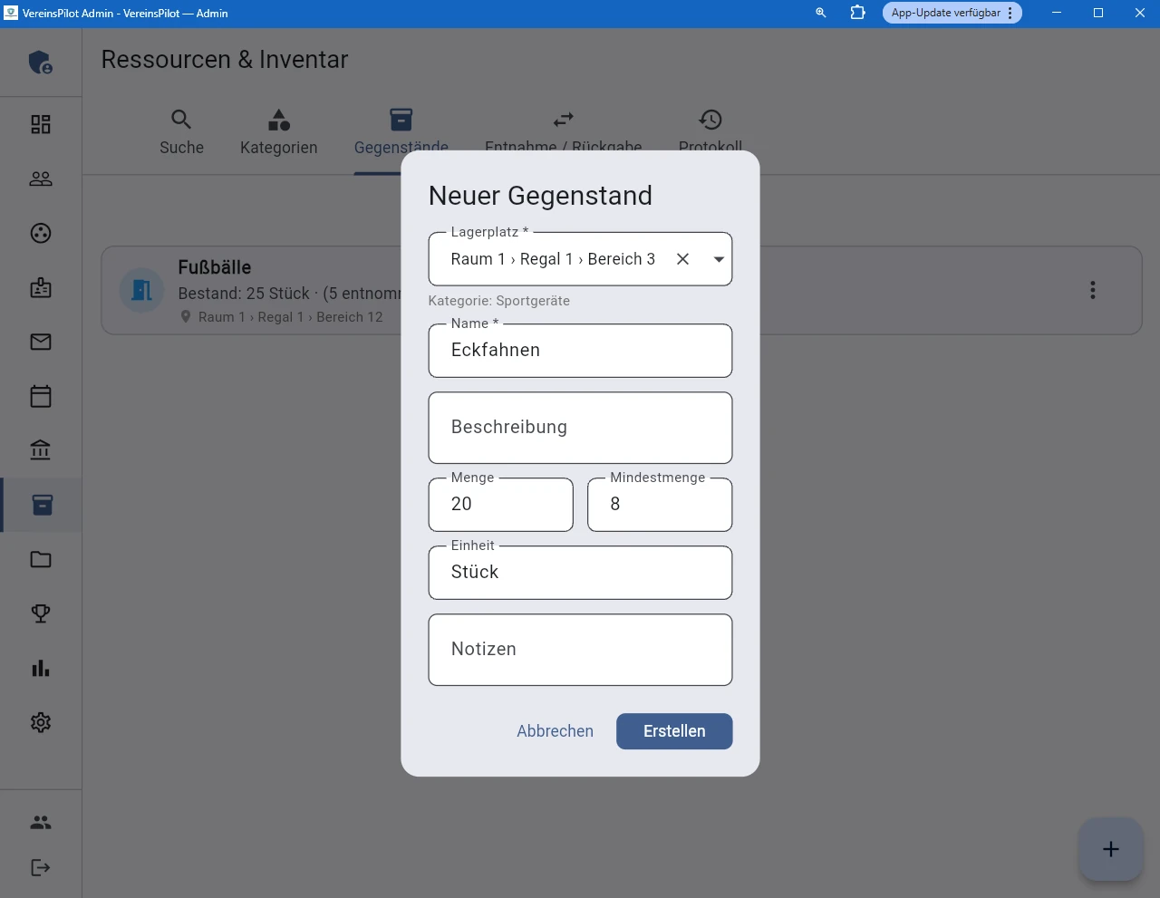Switch to the Kategorien tab

tap(278, 132)
